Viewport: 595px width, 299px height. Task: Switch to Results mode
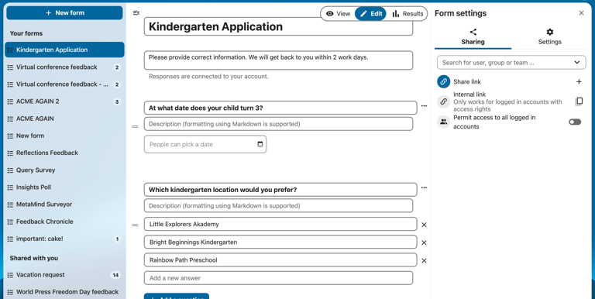point(408,14)
